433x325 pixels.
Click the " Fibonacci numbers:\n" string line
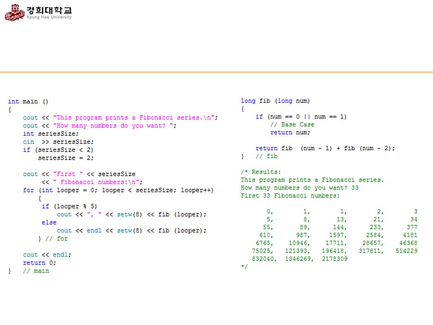92,182
